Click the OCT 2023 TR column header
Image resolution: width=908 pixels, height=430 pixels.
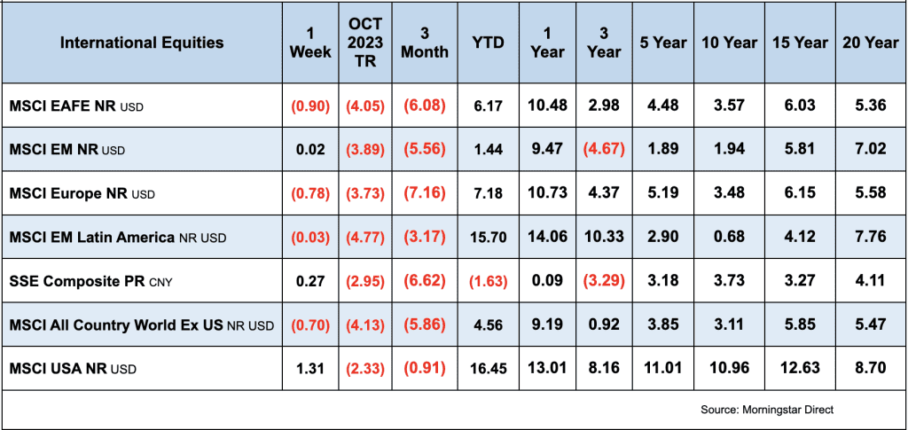364,43
